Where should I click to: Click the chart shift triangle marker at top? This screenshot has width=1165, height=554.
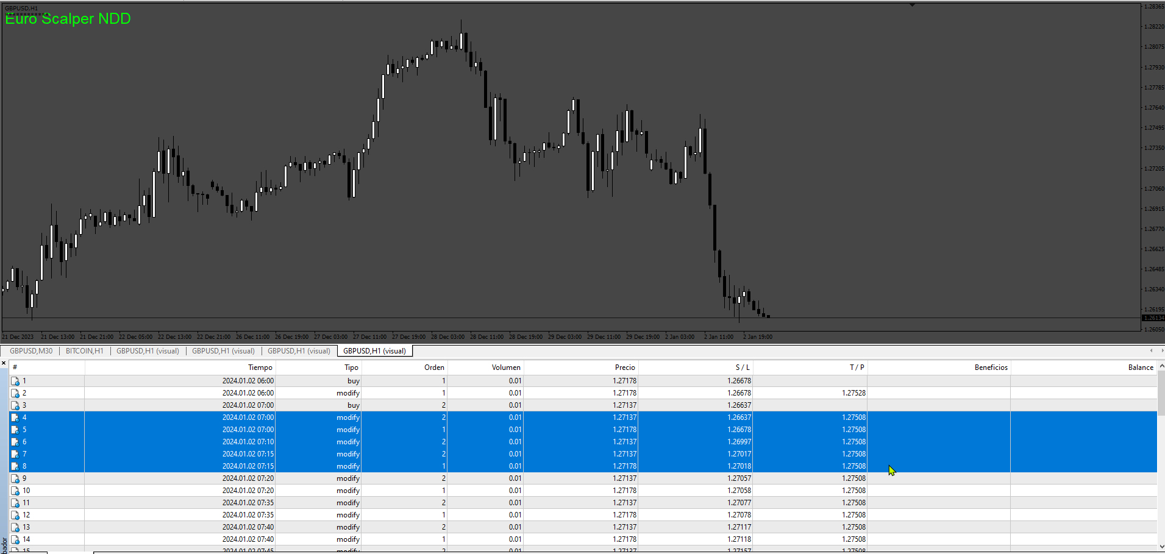tap(912, 5)
